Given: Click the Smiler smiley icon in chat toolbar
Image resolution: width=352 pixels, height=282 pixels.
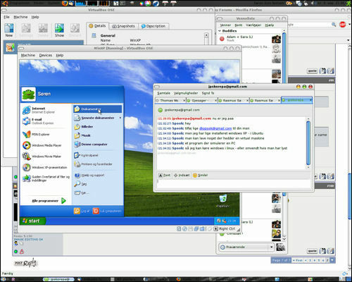Looking at the screenshot, I should point(195,175).
